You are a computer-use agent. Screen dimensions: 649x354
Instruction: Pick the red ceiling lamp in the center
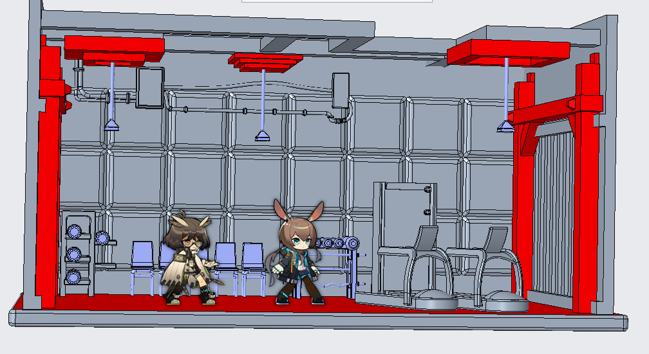coord(266,62)
